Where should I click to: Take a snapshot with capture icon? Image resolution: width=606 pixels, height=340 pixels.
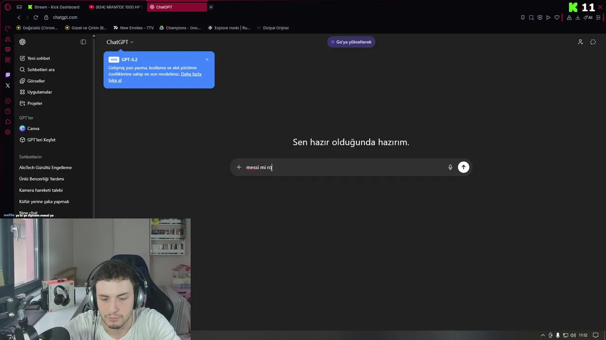point(531,17)
